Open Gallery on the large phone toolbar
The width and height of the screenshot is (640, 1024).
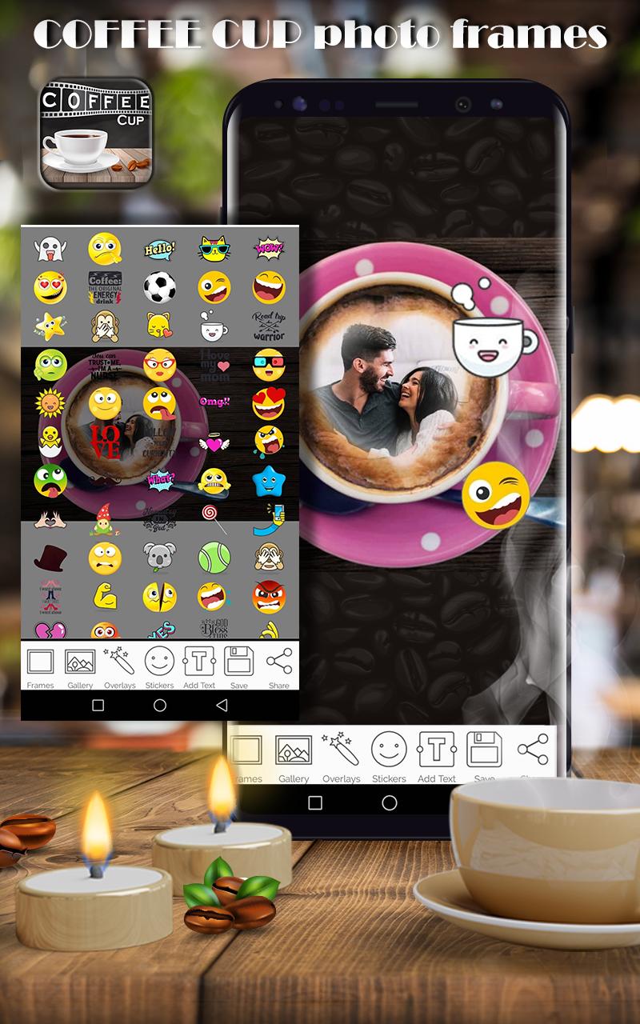[x=294, y=756]
